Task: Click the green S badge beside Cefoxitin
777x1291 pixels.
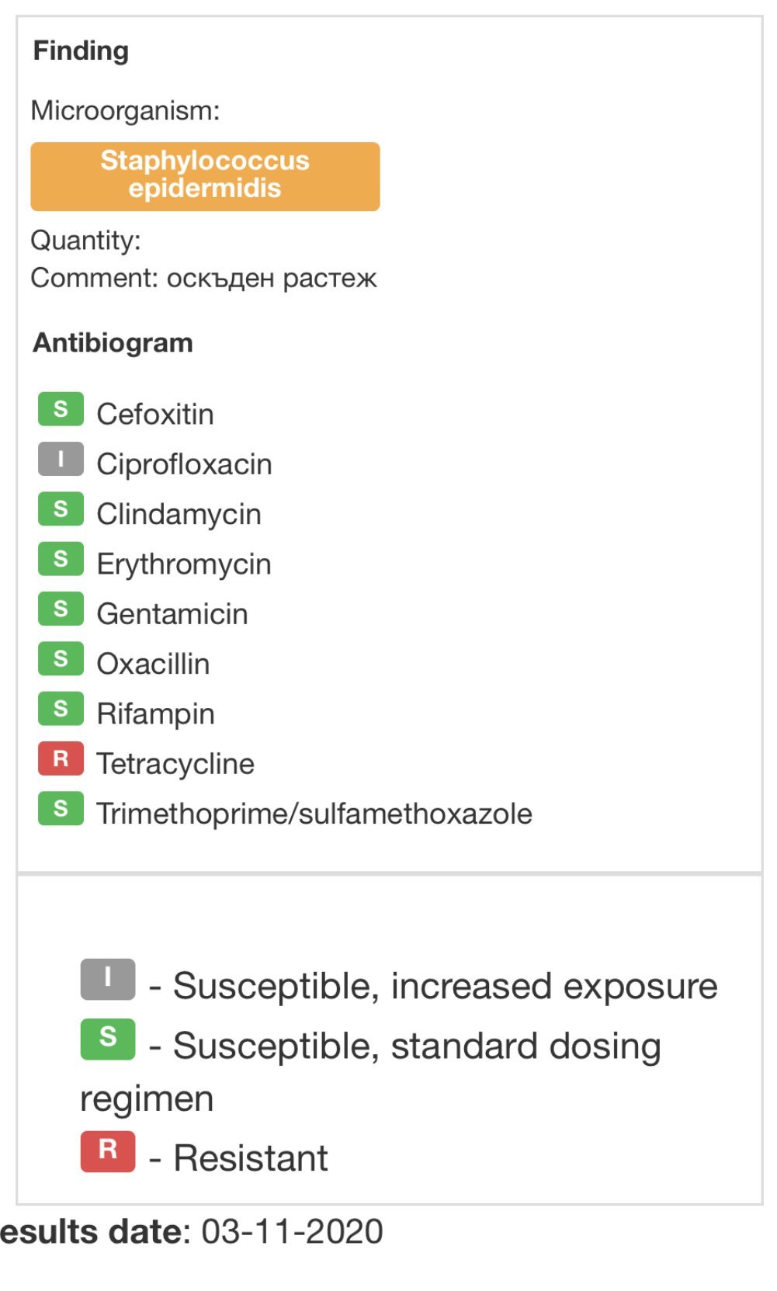Action: pyautogui.click(x=61, y=409)
